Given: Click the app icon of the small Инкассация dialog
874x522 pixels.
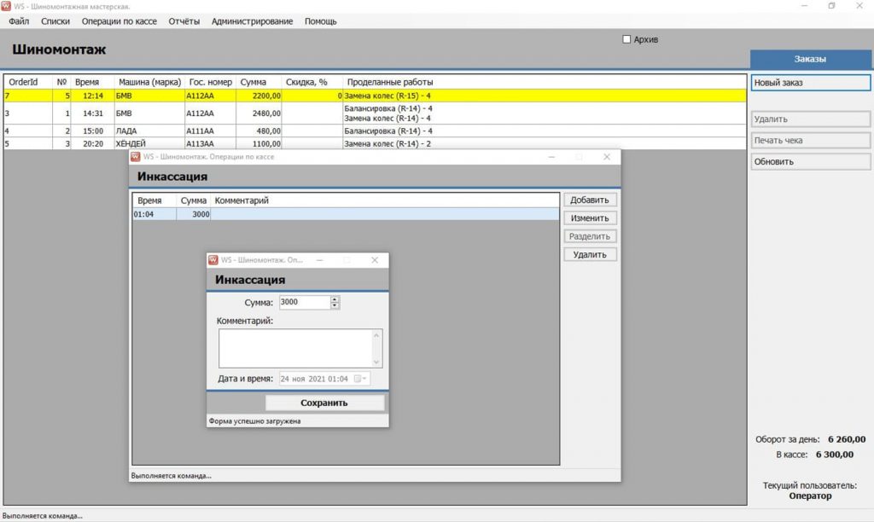Looking at the screenshot, I should tap(213, 260).
